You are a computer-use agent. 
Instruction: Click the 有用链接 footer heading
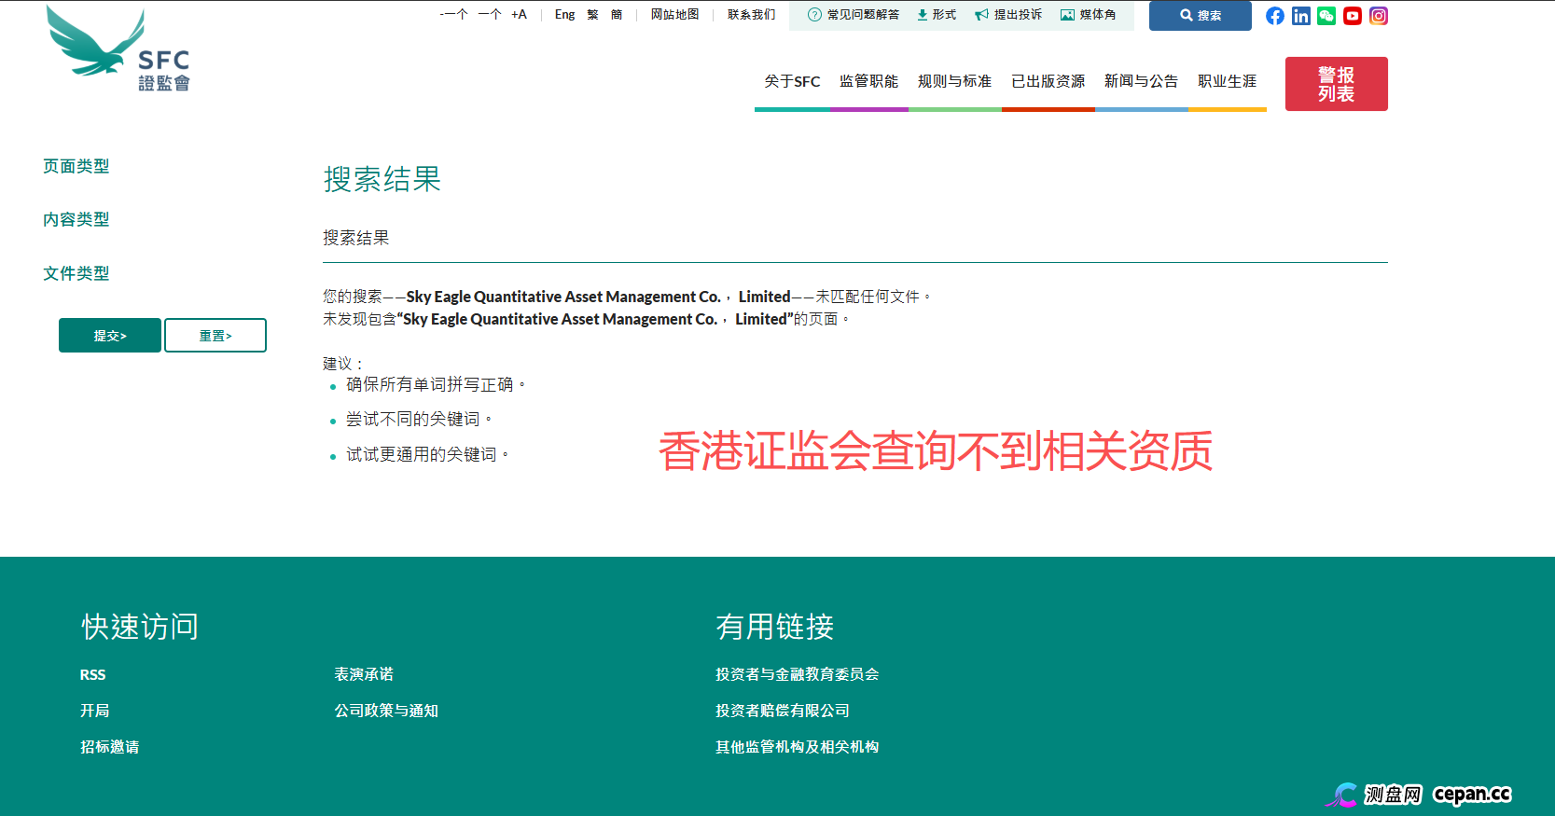coord(775,627)
